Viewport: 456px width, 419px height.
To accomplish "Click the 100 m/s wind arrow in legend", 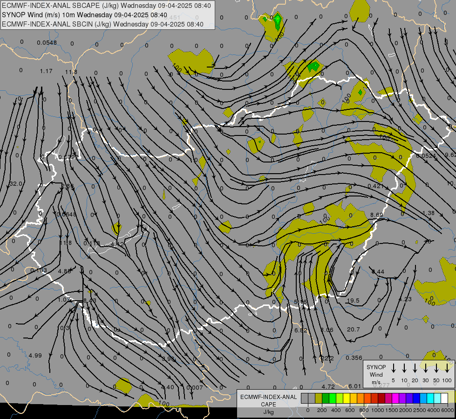I will pos(447,368).
